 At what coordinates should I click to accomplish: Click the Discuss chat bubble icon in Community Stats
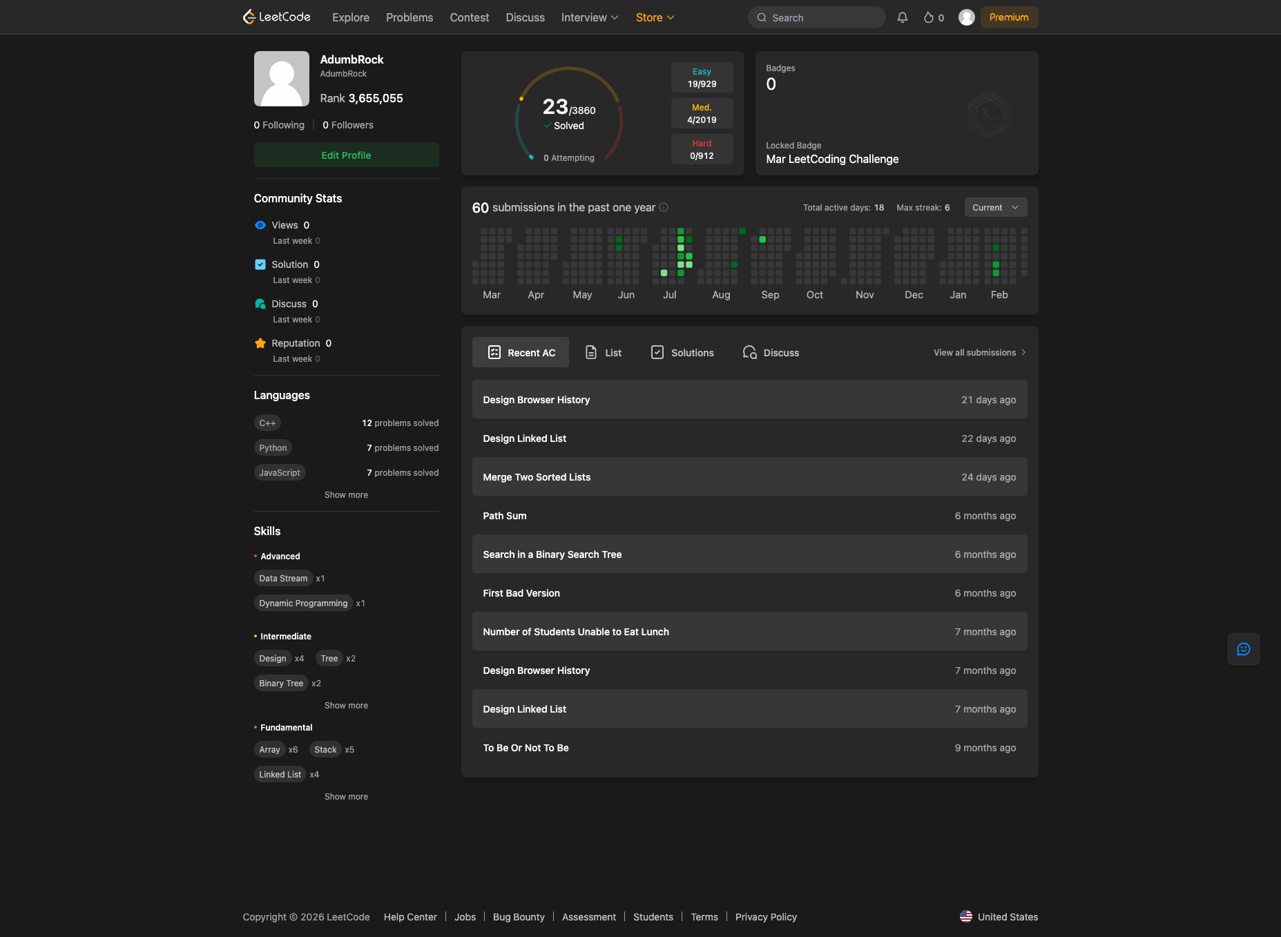tap(260, 304)
